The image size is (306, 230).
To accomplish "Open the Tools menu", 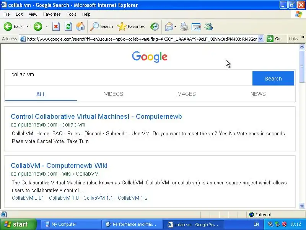I will pyautogui.click(x=72, y=14).
